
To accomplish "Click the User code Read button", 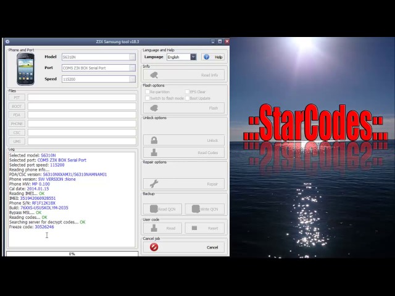I will pos(162,228).
